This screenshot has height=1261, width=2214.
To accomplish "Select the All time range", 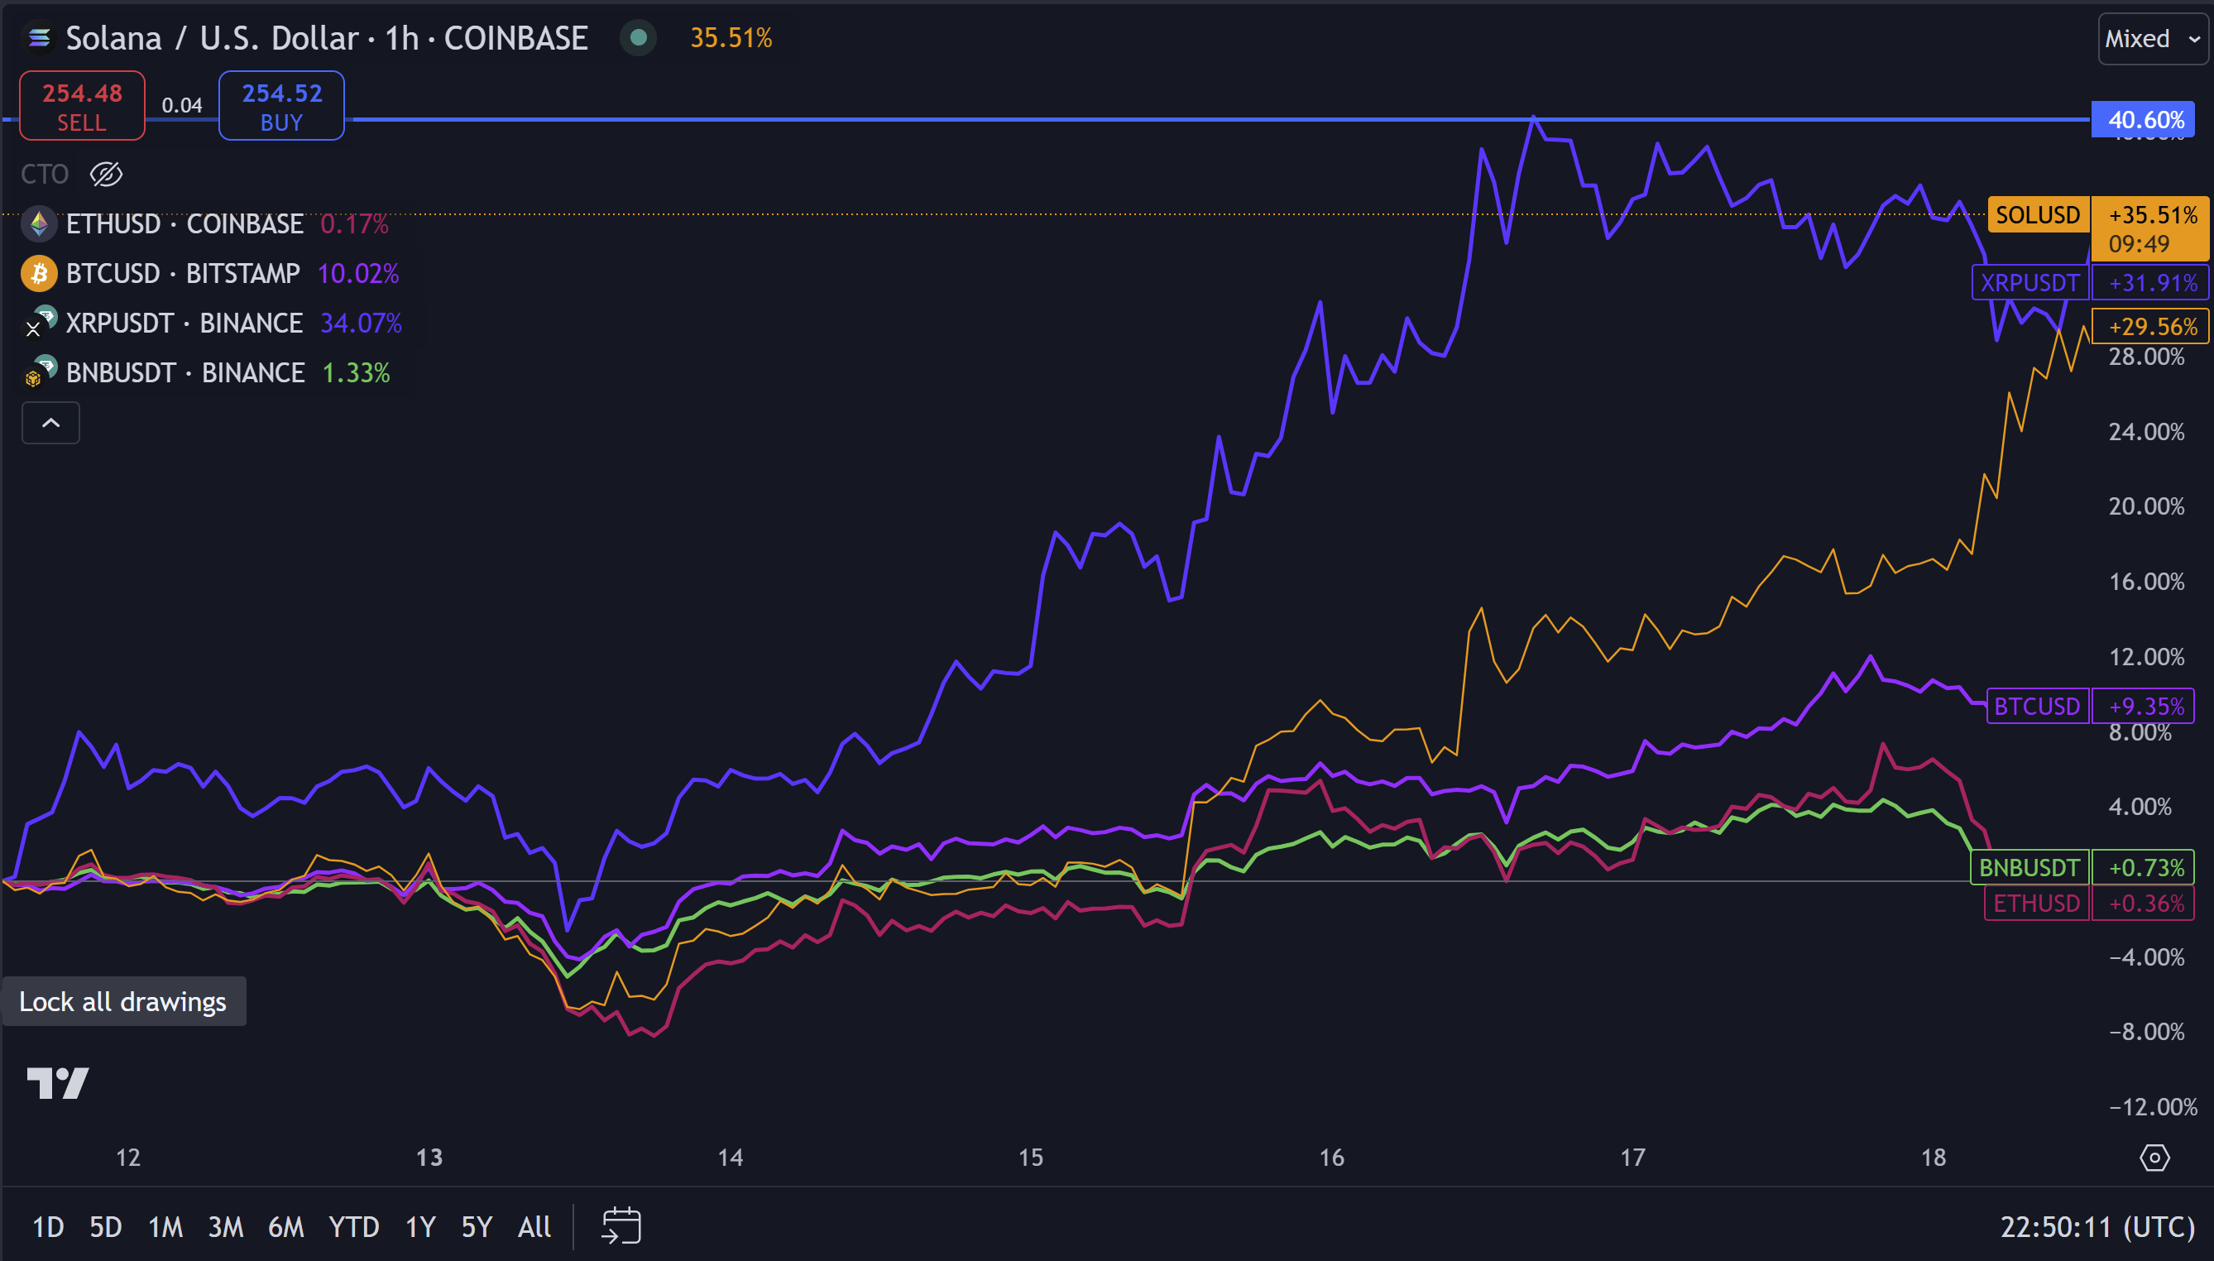I will 534,1227.
